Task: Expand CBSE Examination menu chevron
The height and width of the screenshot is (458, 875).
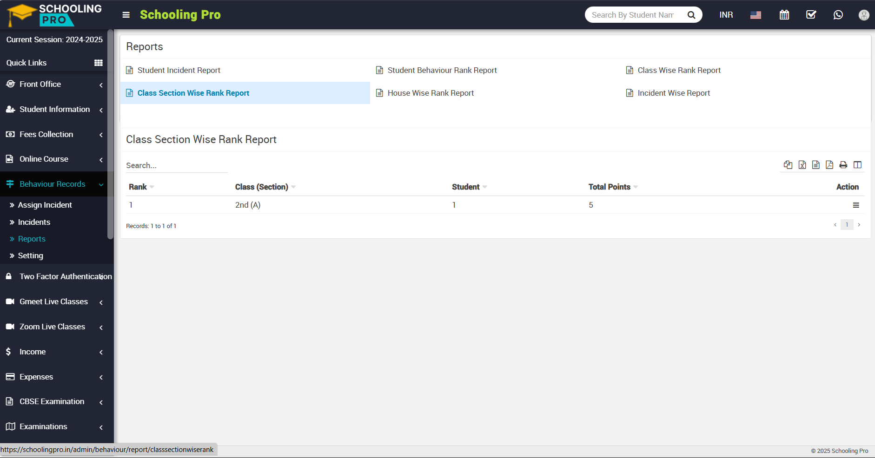Action: click(101, 402)
